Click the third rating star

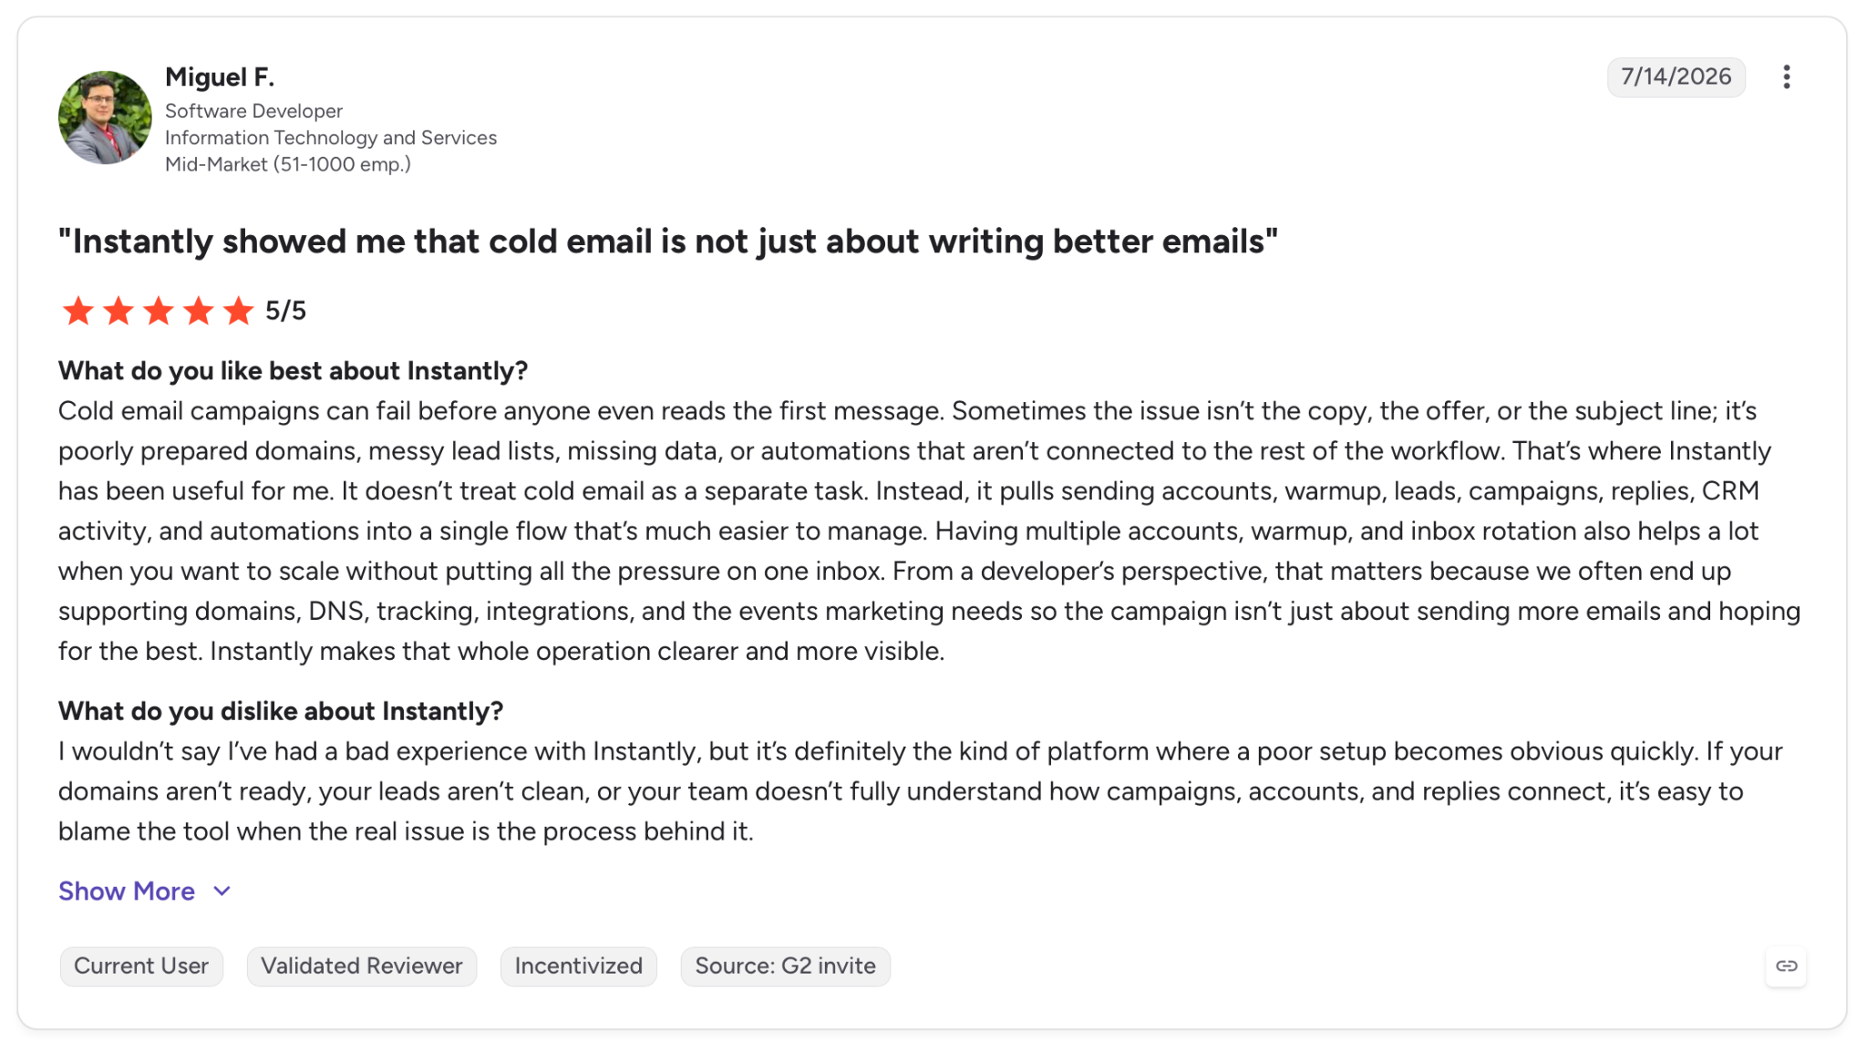pyautogui.click(x=159, y=311)
